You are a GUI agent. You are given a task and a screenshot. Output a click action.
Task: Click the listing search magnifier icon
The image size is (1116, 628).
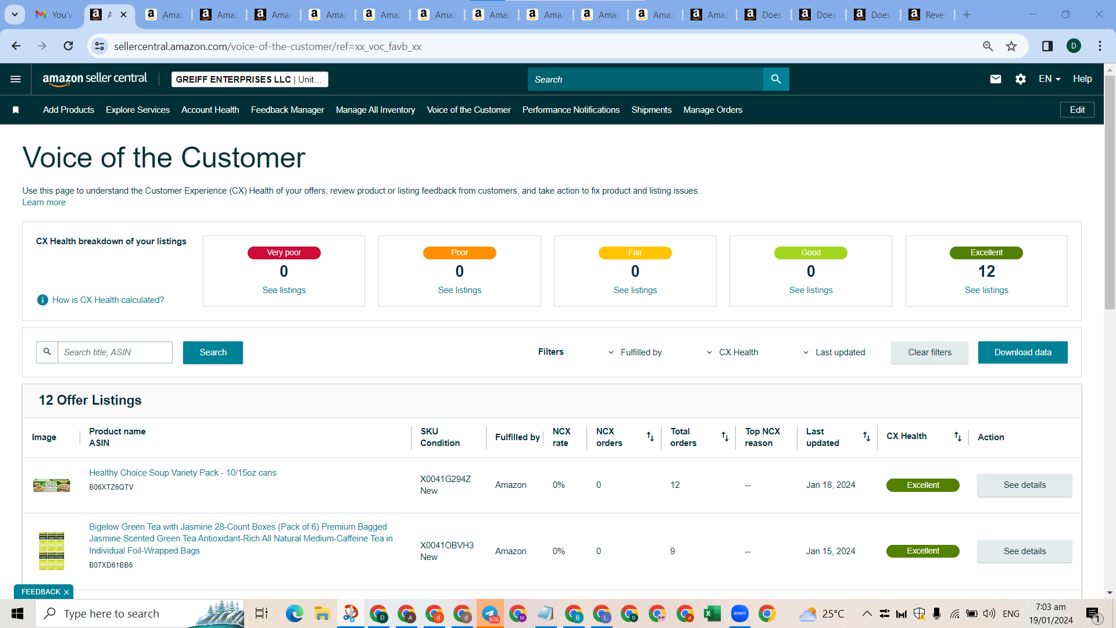(47, 352)
